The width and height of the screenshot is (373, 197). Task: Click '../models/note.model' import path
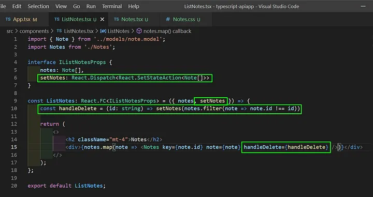(x=128, y=39)
